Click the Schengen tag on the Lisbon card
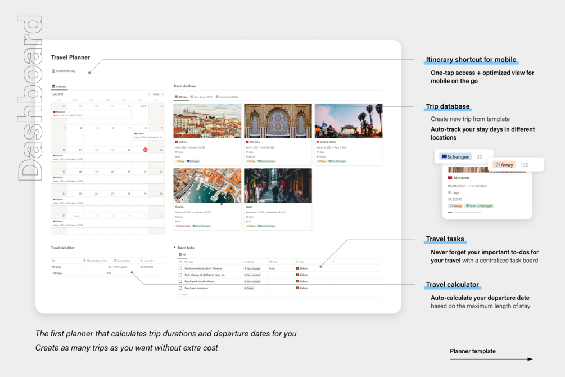 (x=193, y=161)
